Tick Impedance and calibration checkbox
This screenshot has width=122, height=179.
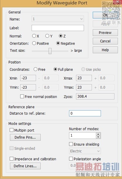[11, 159]
